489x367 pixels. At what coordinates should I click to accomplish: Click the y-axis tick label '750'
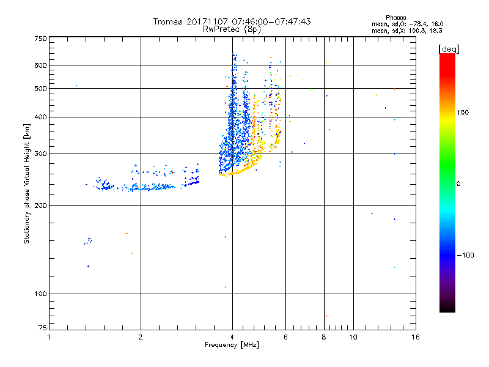(x=41, y=39)
